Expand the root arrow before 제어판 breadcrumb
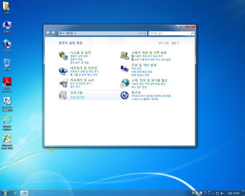Viewport: 245px width, 196px height. coord(64,33)
